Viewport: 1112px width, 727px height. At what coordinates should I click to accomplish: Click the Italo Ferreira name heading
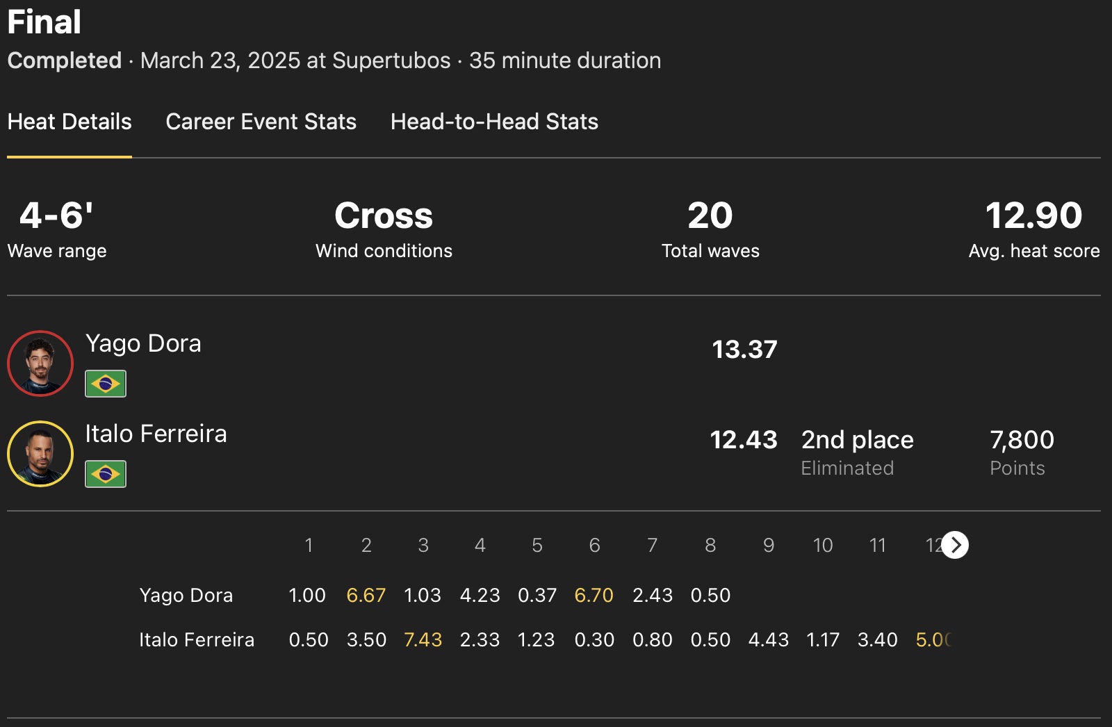(156, 434)
